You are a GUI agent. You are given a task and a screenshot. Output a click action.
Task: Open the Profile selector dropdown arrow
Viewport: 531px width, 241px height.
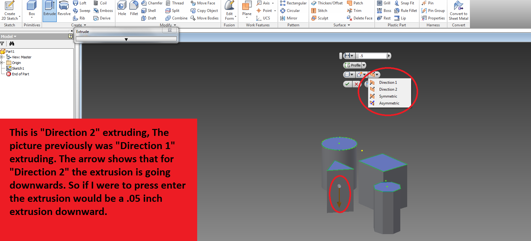point(364,65)
